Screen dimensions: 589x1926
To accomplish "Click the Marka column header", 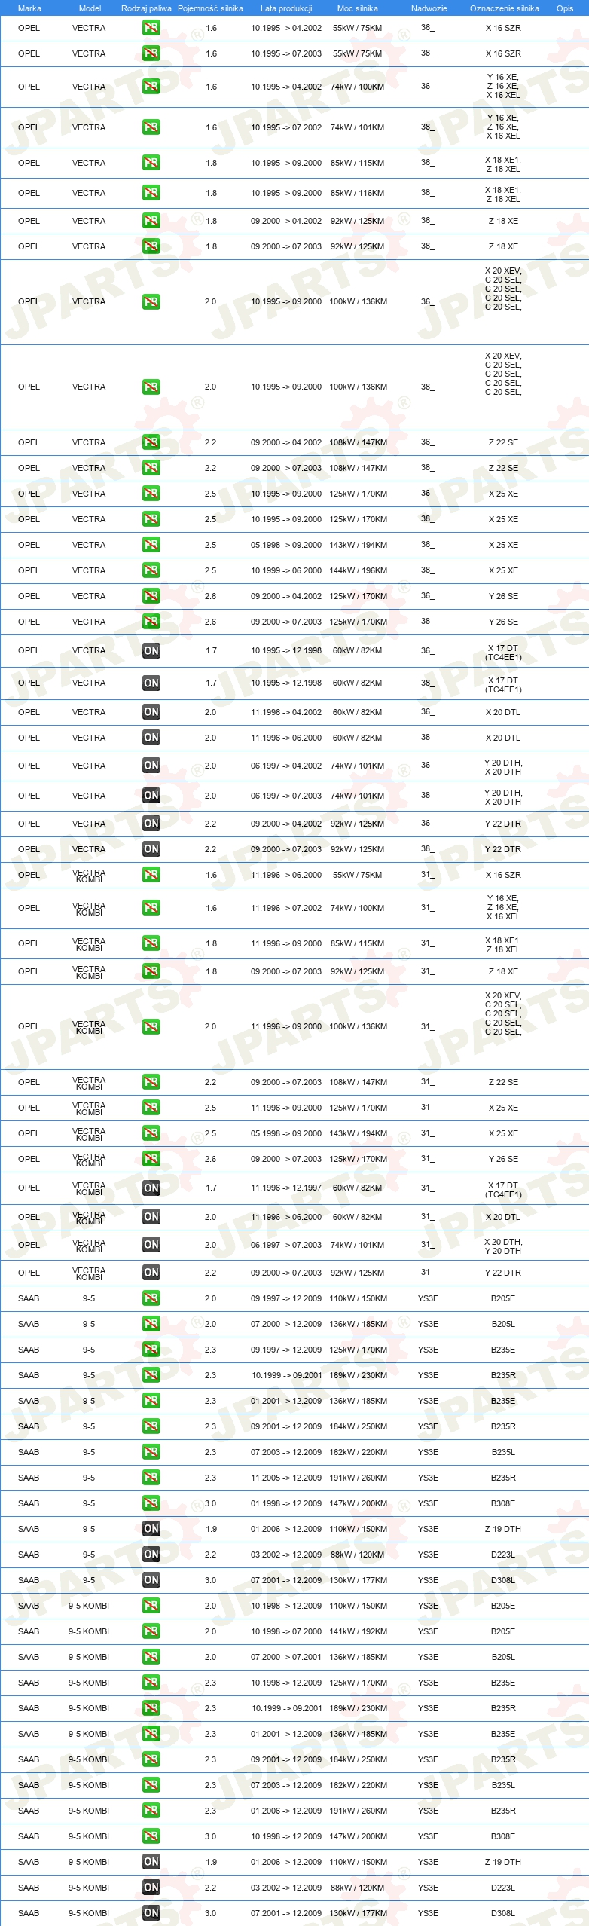I will click(x=29, y=8).
